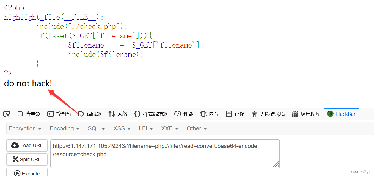The image size is (374, 176).
Task: Grab the URL textarea resize handle
Action: point(276,164)
